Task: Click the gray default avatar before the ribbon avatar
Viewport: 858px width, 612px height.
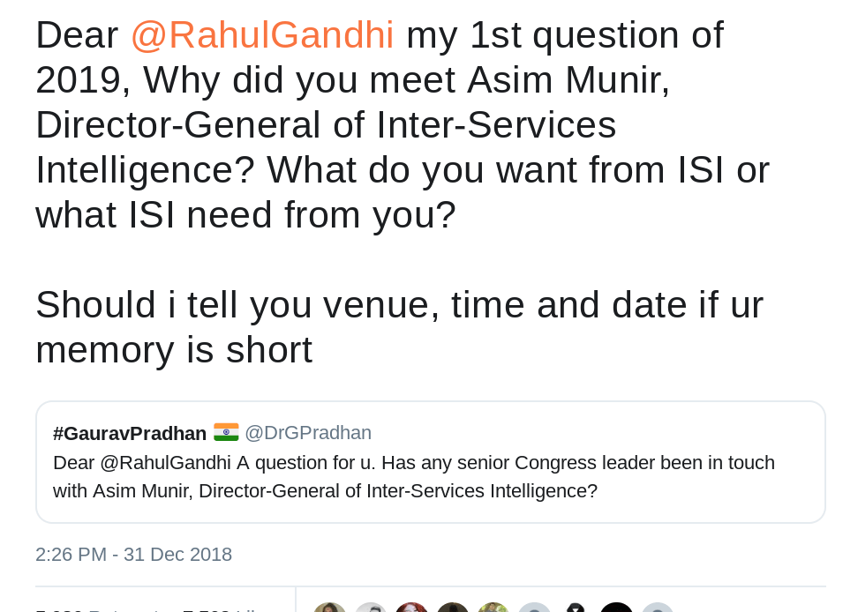Action: click(x=534, y=608)
